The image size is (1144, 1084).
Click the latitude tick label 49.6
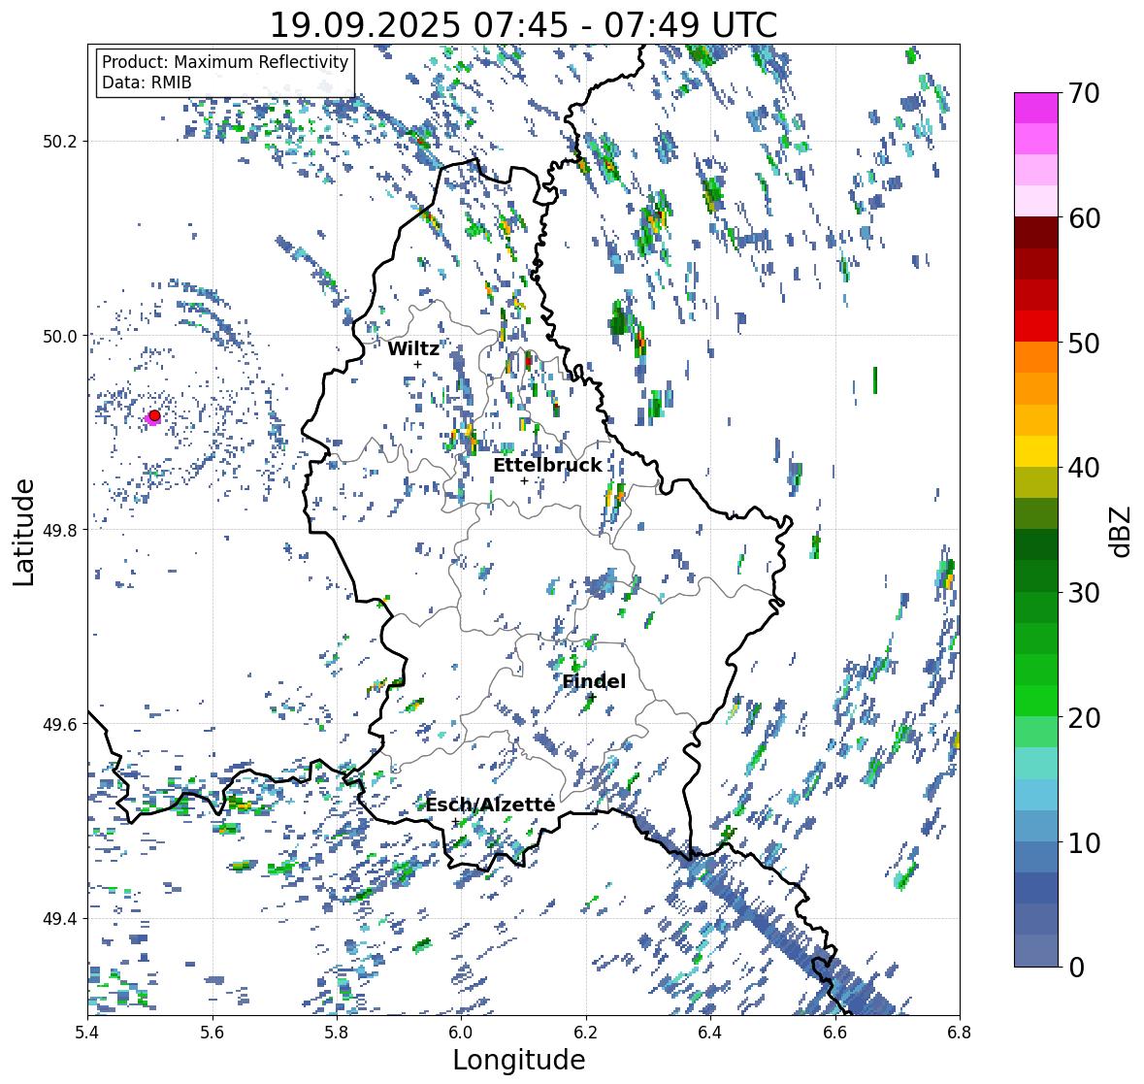pos(62,724)
